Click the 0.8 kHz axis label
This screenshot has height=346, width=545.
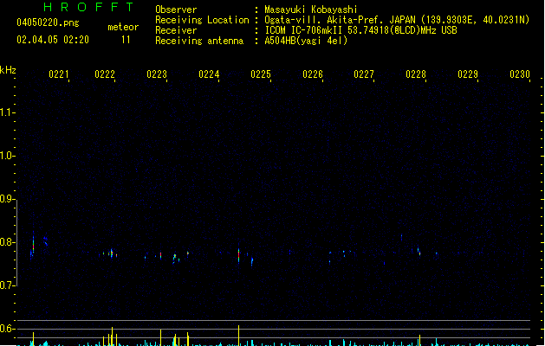[x=6, y=242]
